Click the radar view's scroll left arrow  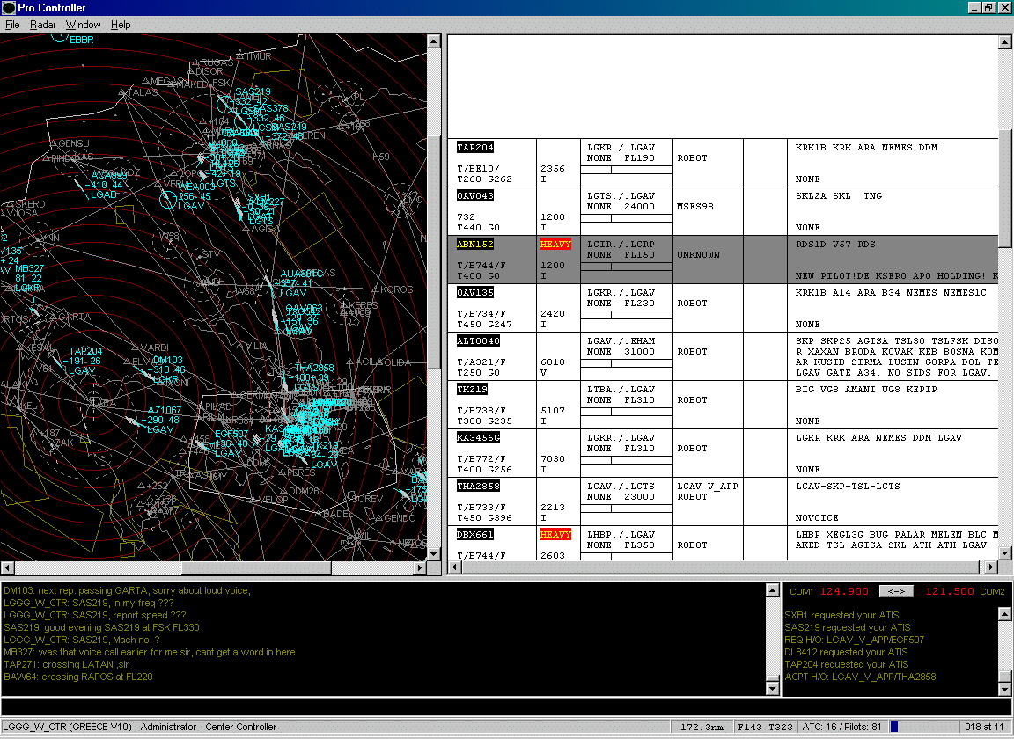(7, 567)
